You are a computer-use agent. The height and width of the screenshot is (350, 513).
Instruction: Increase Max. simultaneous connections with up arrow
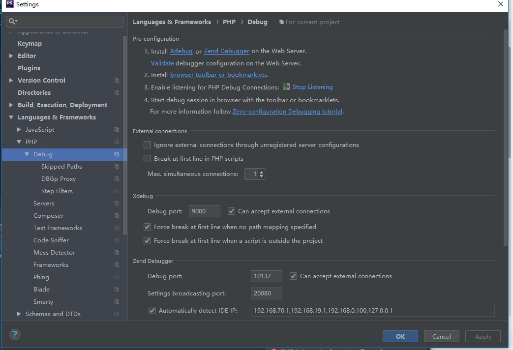261,172
